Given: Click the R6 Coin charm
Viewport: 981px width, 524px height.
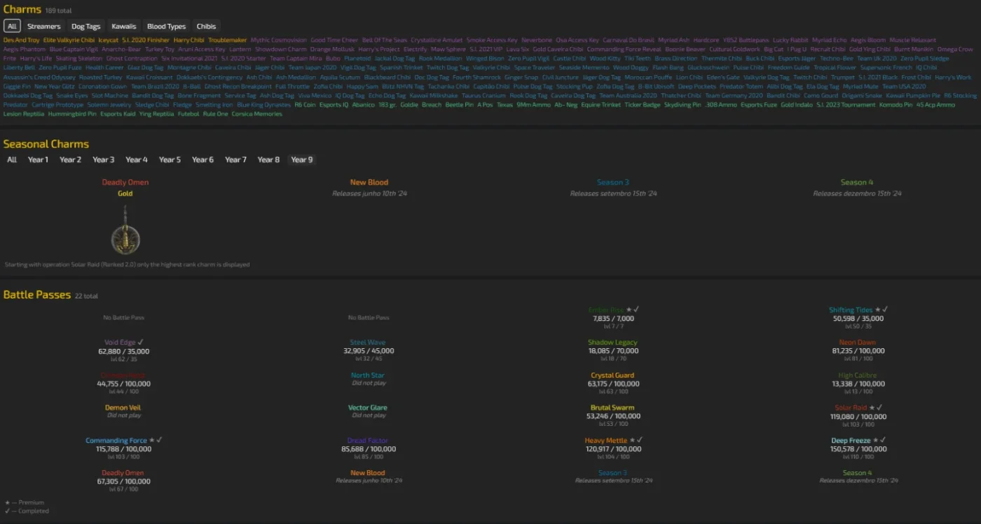Looking at the screenshot, I should point(305,104).
